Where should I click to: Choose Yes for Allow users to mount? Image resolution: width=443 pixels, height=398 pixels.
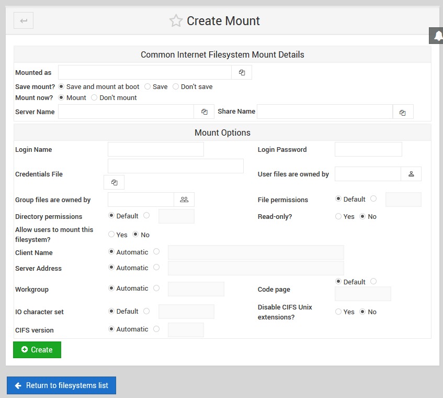pos(111,235)
